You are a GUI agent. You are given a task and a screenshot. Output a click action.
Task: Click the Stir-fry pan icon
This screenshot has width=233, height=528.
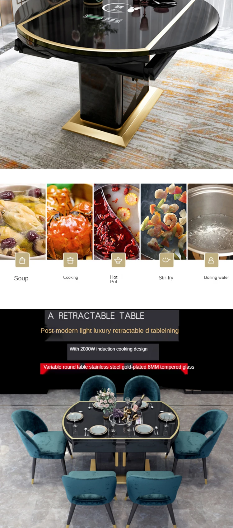pyautogui.click(x=166, y=260)
